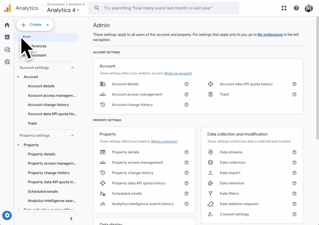Screen dimensions: 319x225
Task: Collapse the Property settings section chevron
Action: pos(73,135)
